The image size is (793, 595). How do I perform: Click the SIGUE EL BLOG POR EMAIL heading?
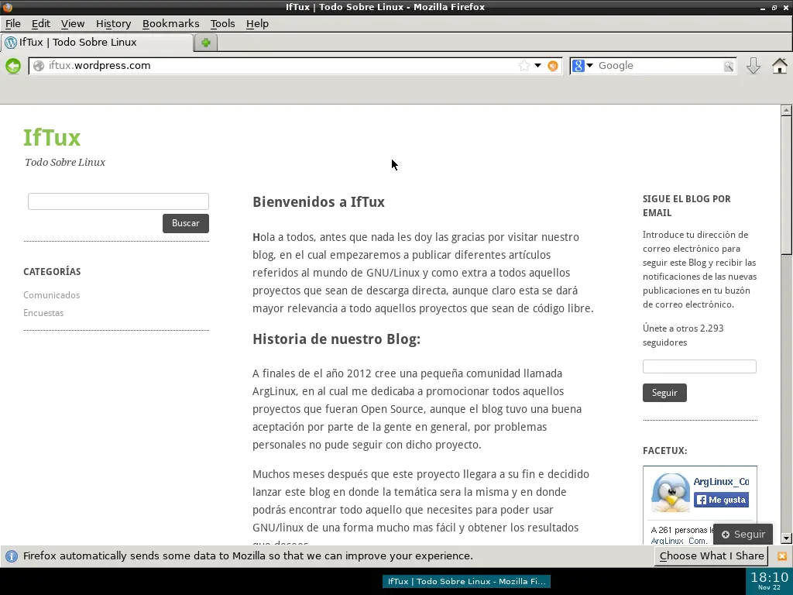point(686,206)
